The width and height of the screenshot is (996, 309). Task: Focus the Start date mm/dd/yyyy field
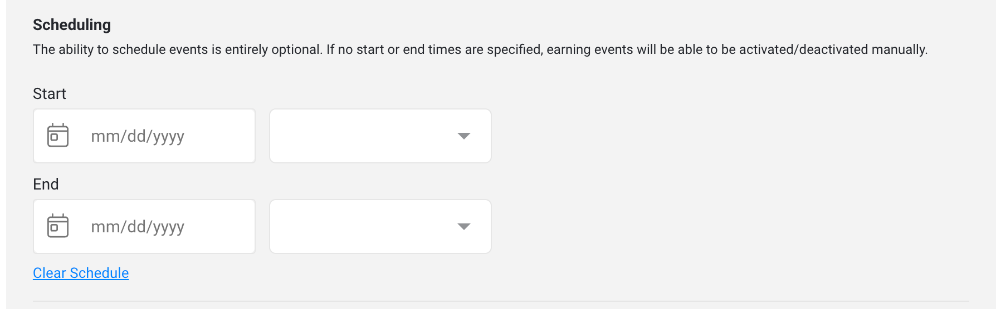coord(144,136)
